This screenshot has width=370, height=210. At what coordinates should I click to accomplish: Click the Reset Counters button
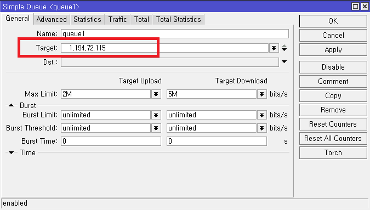point(333,124)
